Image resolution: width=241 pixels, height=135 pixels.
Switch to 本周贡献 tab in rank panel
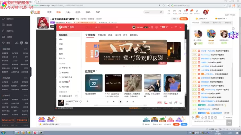205,23
